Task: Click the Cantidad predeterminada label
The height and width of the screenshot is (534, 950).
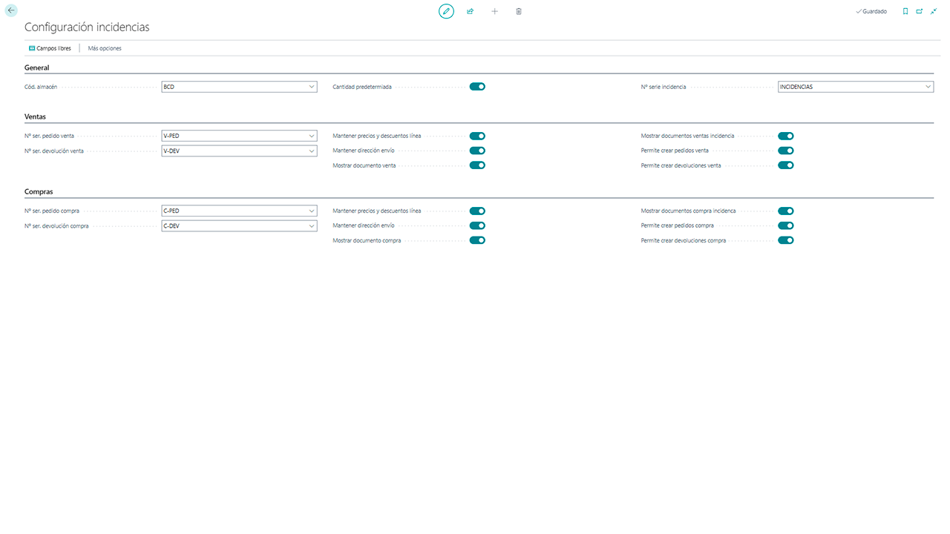Action: [x=362, y=87]
